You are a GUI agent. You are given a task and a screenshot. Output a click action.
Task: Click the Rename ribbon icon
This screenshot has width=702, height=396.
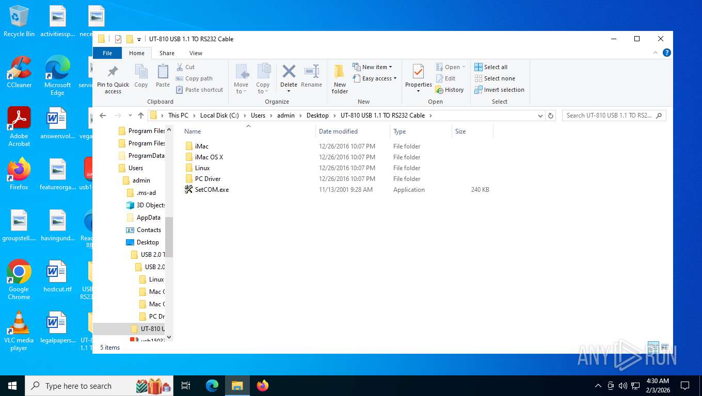pyautogui.click(x=311, y=72)
